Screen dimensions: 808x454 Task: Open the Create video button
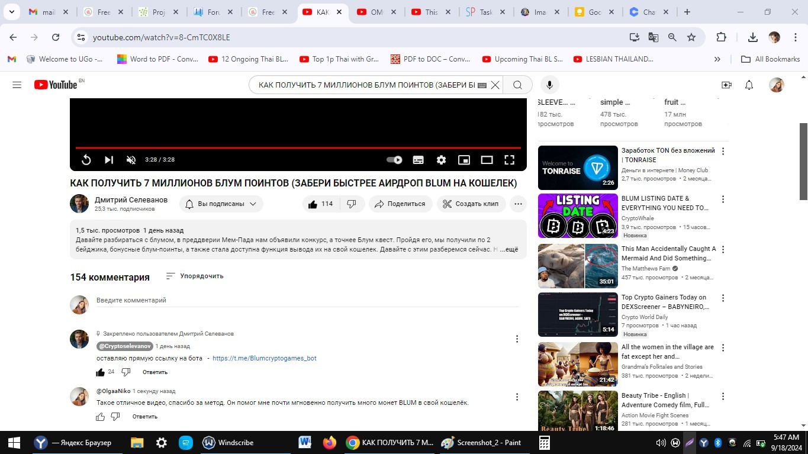(x=726, y=85)
